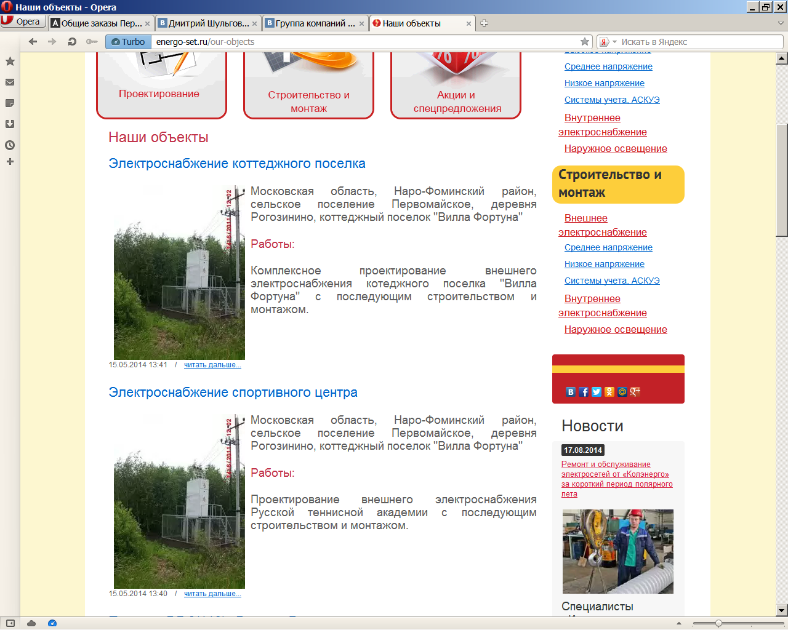Click the photo in the cottage settlement article
Screen dimensions: 788x630
pos(179,273)
